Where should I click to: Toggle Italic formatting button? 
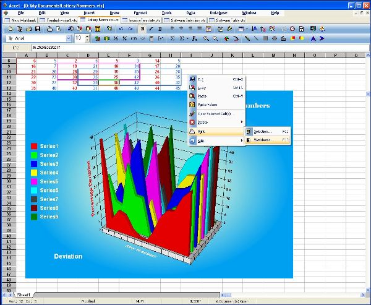151,29
